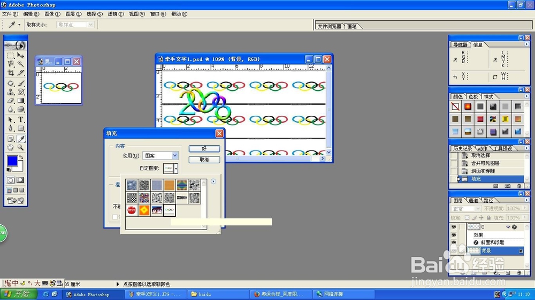Viewport: 535px width, 300px height.
Task: Choose the Olympic rings pattern thumbnail
Action: pyautogui.click(x=169, y=210)
